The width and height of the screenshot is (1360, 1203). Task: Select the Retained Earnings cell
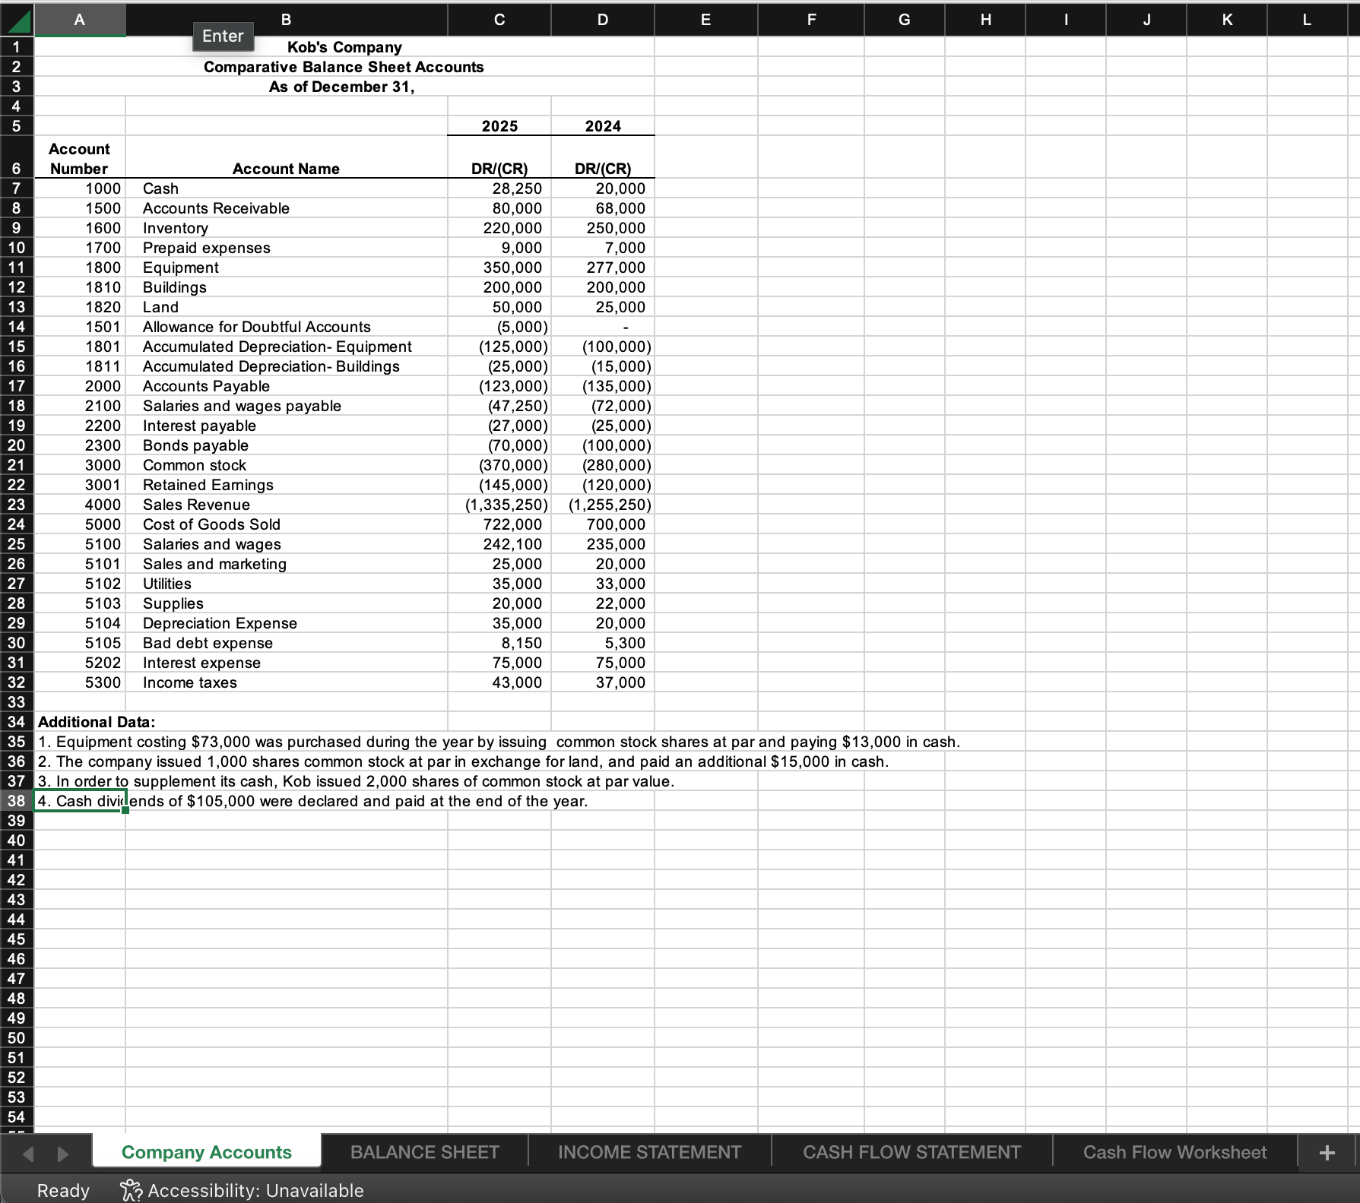click(x=285, y=484)
